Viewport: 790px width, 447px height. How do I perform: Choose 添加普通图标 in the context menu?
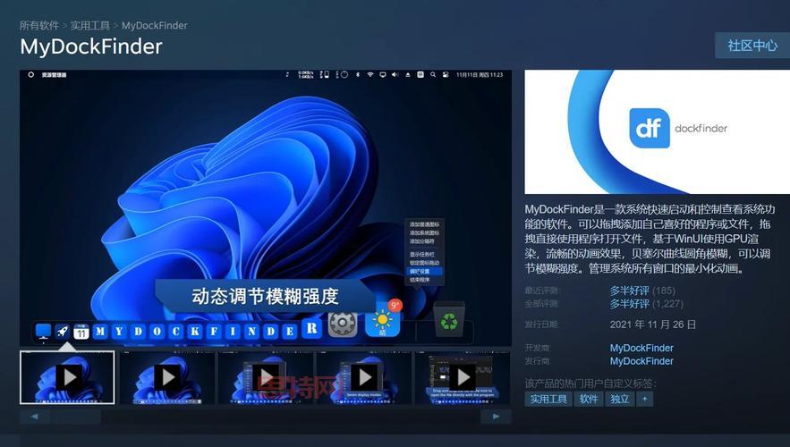click(424, 224)
